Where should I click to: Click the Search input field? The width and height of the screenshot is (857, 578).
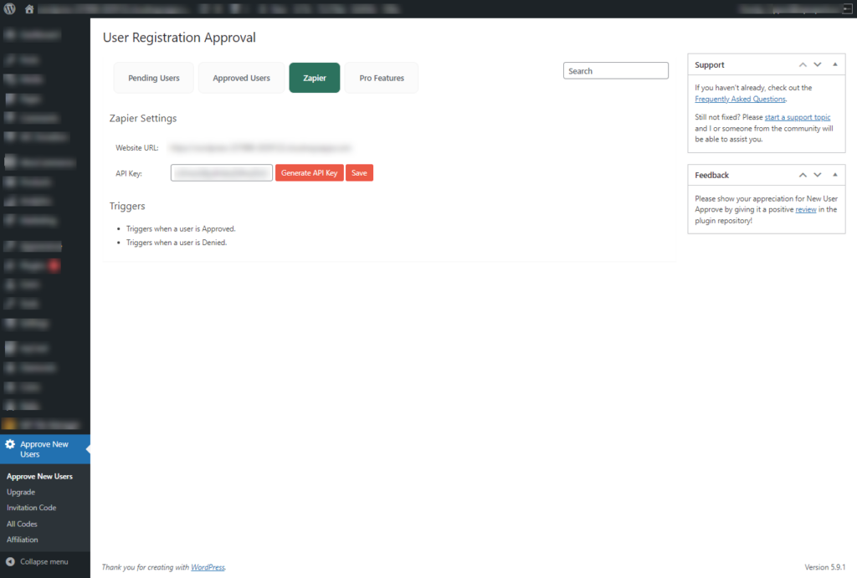click(616, 71)
